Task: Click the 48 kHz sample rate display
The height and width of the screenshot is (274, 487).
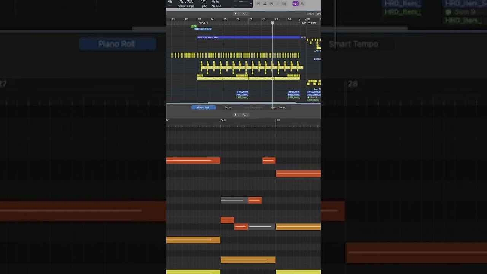Action: 170,2
